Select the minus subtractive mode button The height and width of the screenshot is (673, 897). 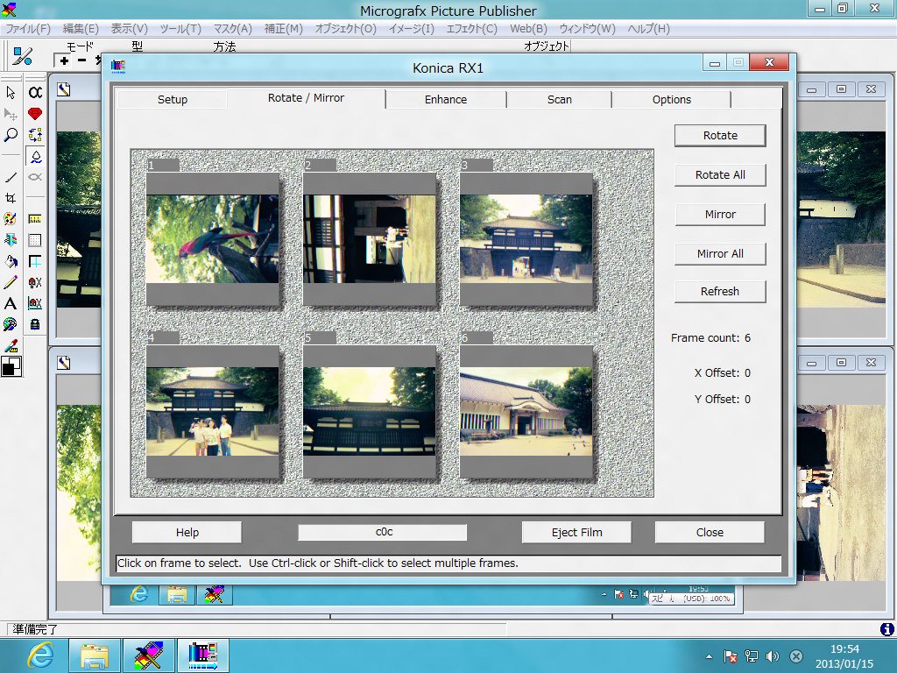coord(81,60)
